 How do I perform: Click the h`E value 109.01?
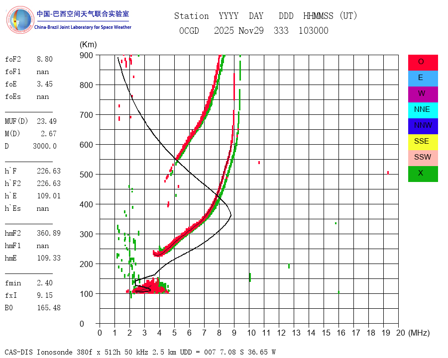[49, 196]
